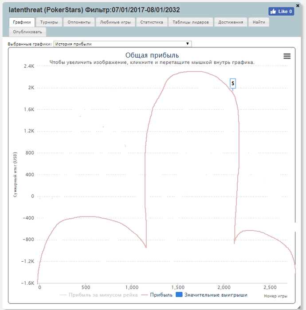Open the chart hamburger context menu

click(x=287, y=56)
